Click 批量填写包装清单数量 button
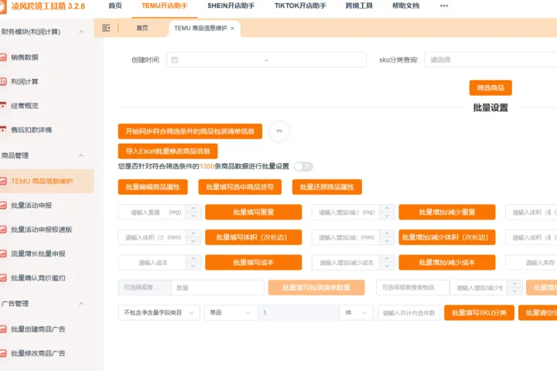The image size is (557, 371). click(316, 288)
